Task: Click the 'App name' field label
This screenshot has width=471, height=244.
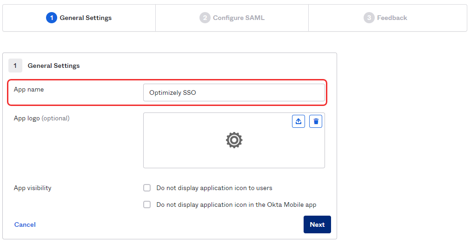Action: pos(29,89)
